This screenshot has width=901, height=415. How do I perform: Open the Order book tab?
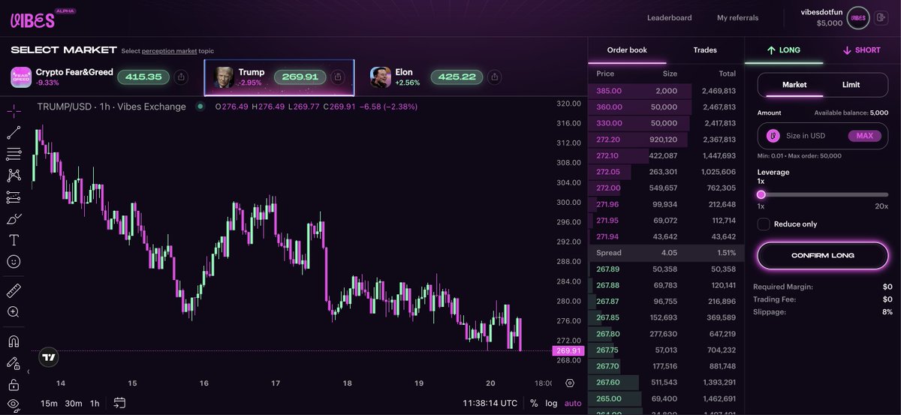pyautogui.click(x=627, y=50)
